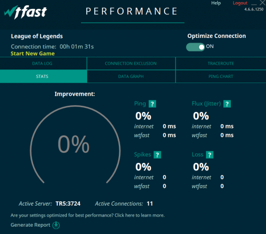The width and height of the screenshot is (266, 234).
Task: Open the Flux (Jitter) help question icon
Action: point(227,104)
